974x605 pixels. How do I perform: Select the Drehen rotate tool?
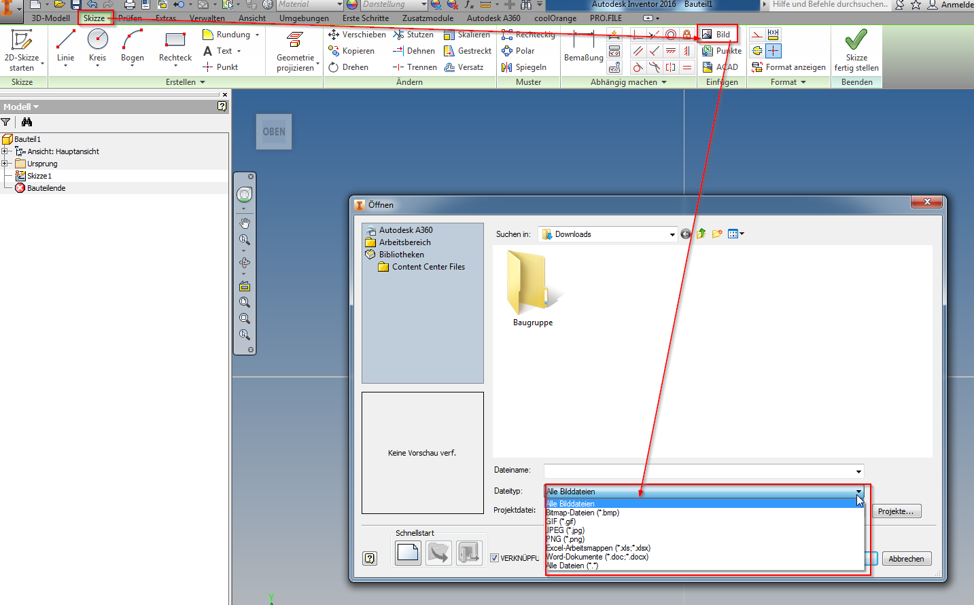point(348,67)
